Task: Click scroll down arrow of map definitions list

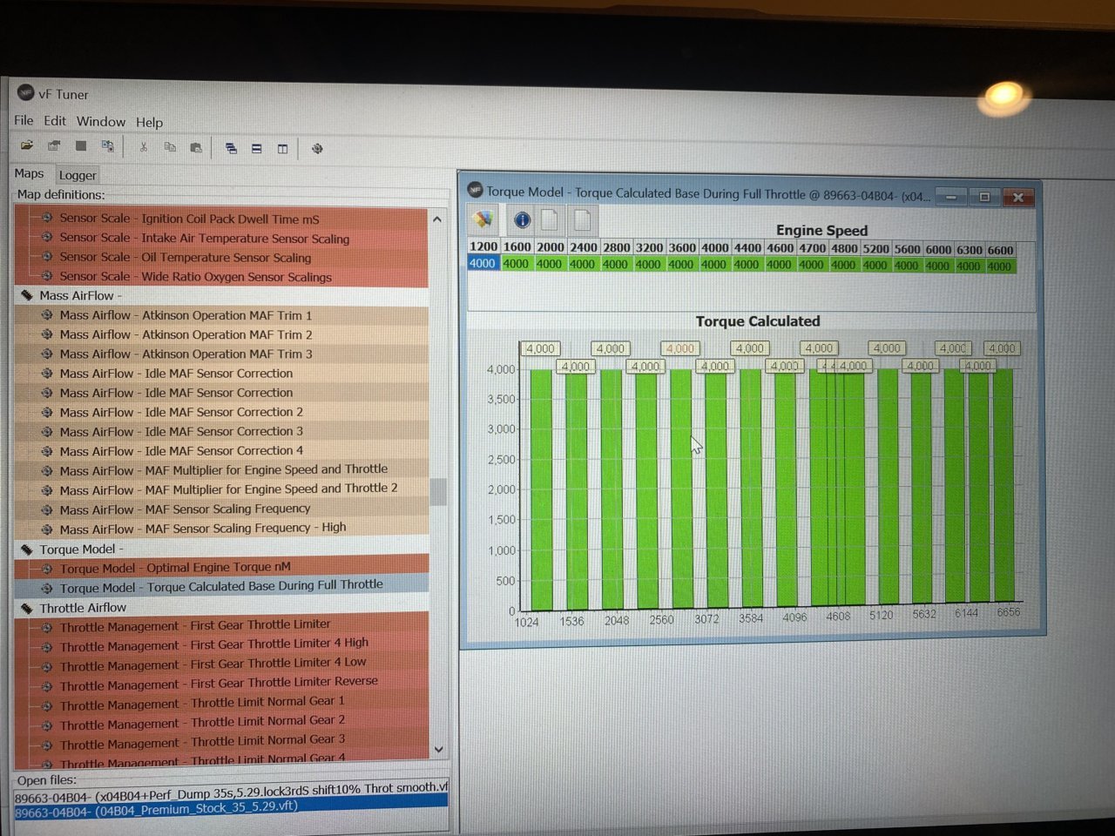Action: tap(438, 749)
